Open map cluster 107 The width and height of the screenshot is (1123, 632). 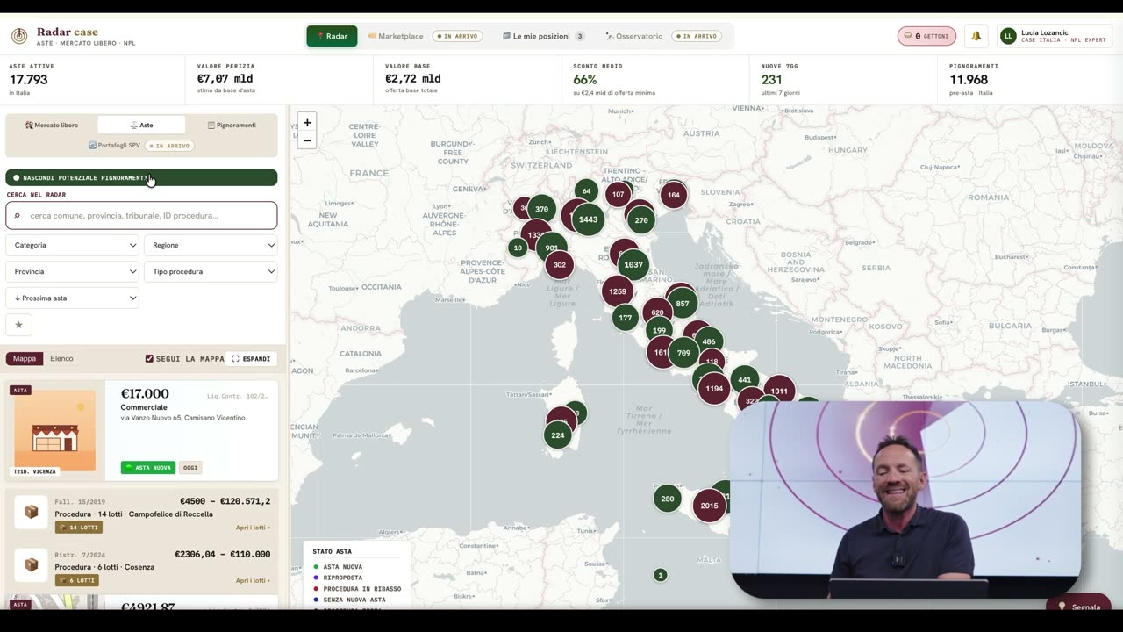pyautogui.click(x=619, y=194)
